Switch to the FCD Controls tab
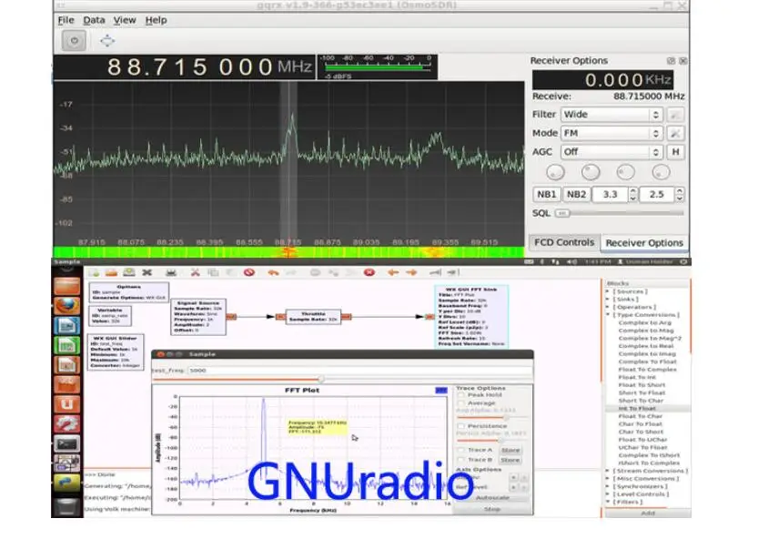This screenshot has height=539, width=758. [x=563, y=242]
